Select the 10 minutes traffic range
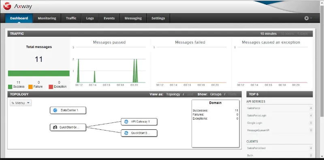The width and height of the screenshot is (324, 160). pyautogui.click(x=268, y=34)
